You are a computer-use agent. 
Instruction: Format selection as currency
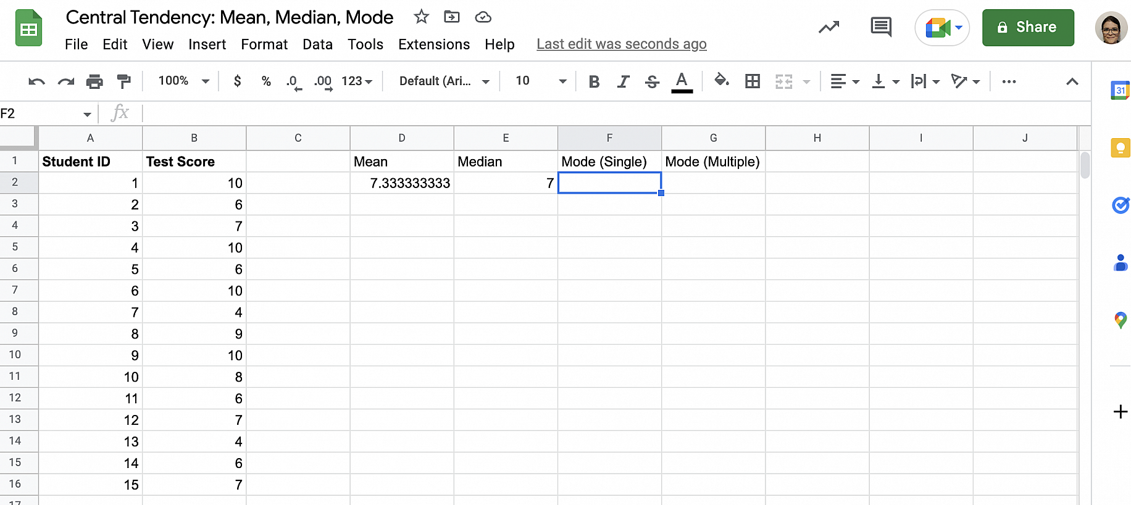238,81
